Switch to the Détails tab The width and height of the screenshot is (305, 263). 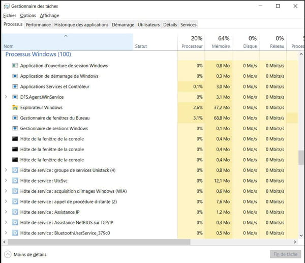(x=170, y=25)
